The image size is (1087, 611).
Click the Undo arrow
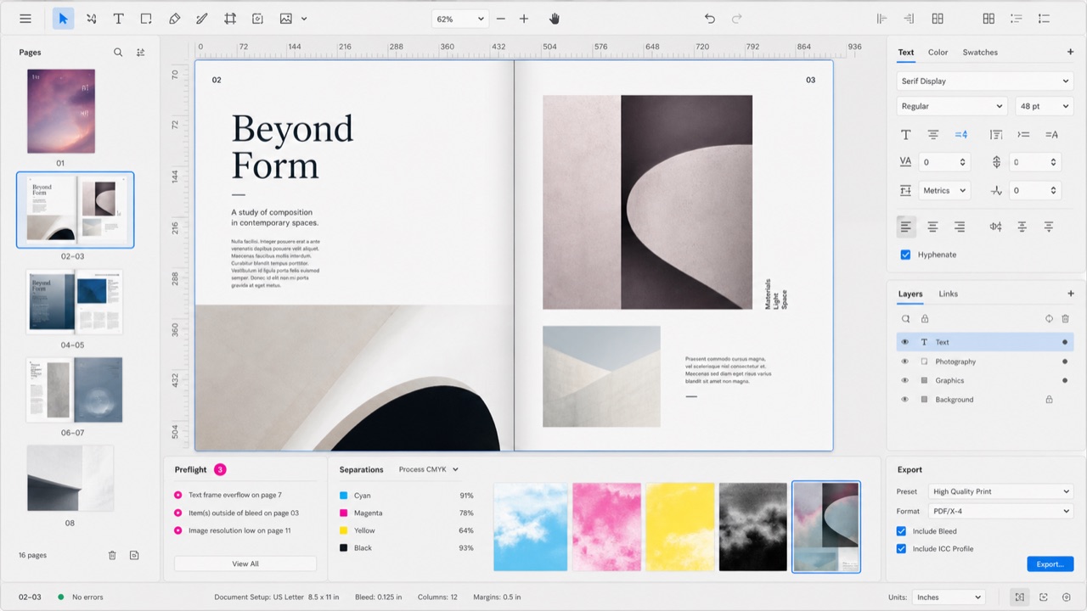pos(710,19)
